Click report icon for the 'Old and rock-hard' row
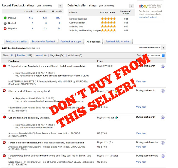 [x=163, y=117]
